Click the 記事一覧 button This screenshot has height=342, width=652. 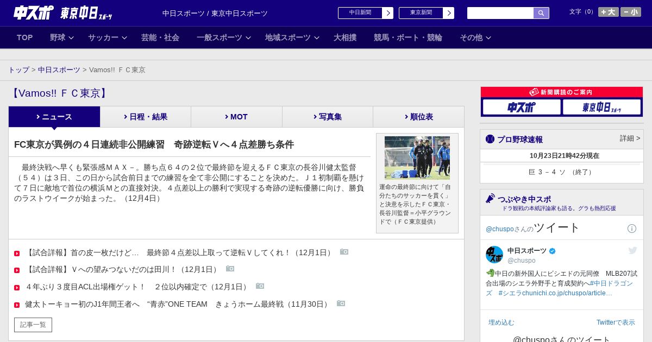point(33,325)
